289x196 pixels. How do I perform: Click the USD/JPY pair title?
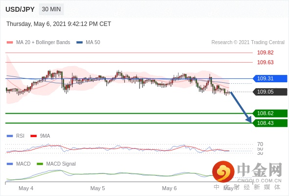(20, 9)
